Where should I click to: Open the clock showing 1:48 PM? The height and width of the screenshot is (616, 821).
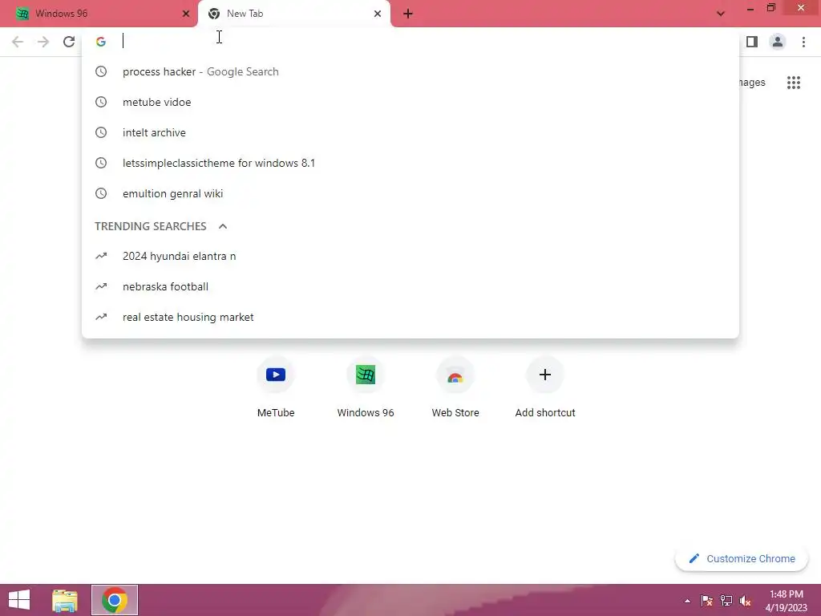(x=786, y=601)
